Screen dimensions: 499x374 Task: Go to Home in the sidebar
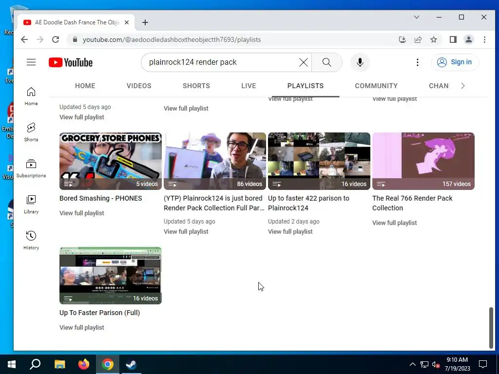(x=31, y=96)
